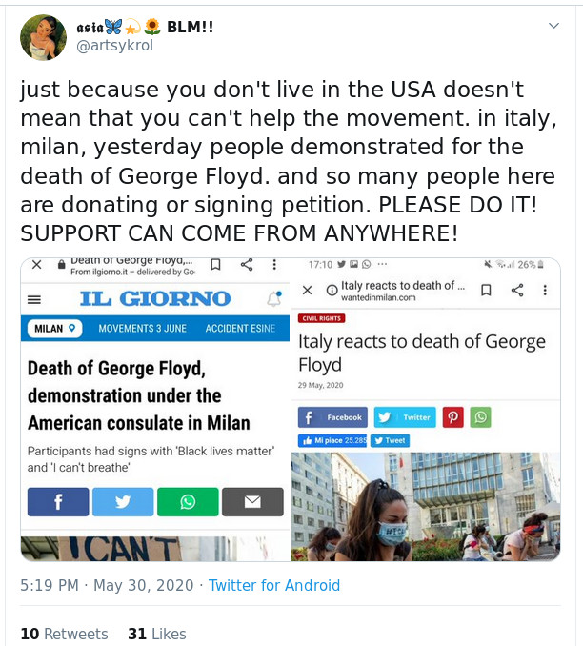This screenshot has width=583, height=646.
Task: Open the MOVEMENTS 3 JUNE tab
Action: click(143, 329)
